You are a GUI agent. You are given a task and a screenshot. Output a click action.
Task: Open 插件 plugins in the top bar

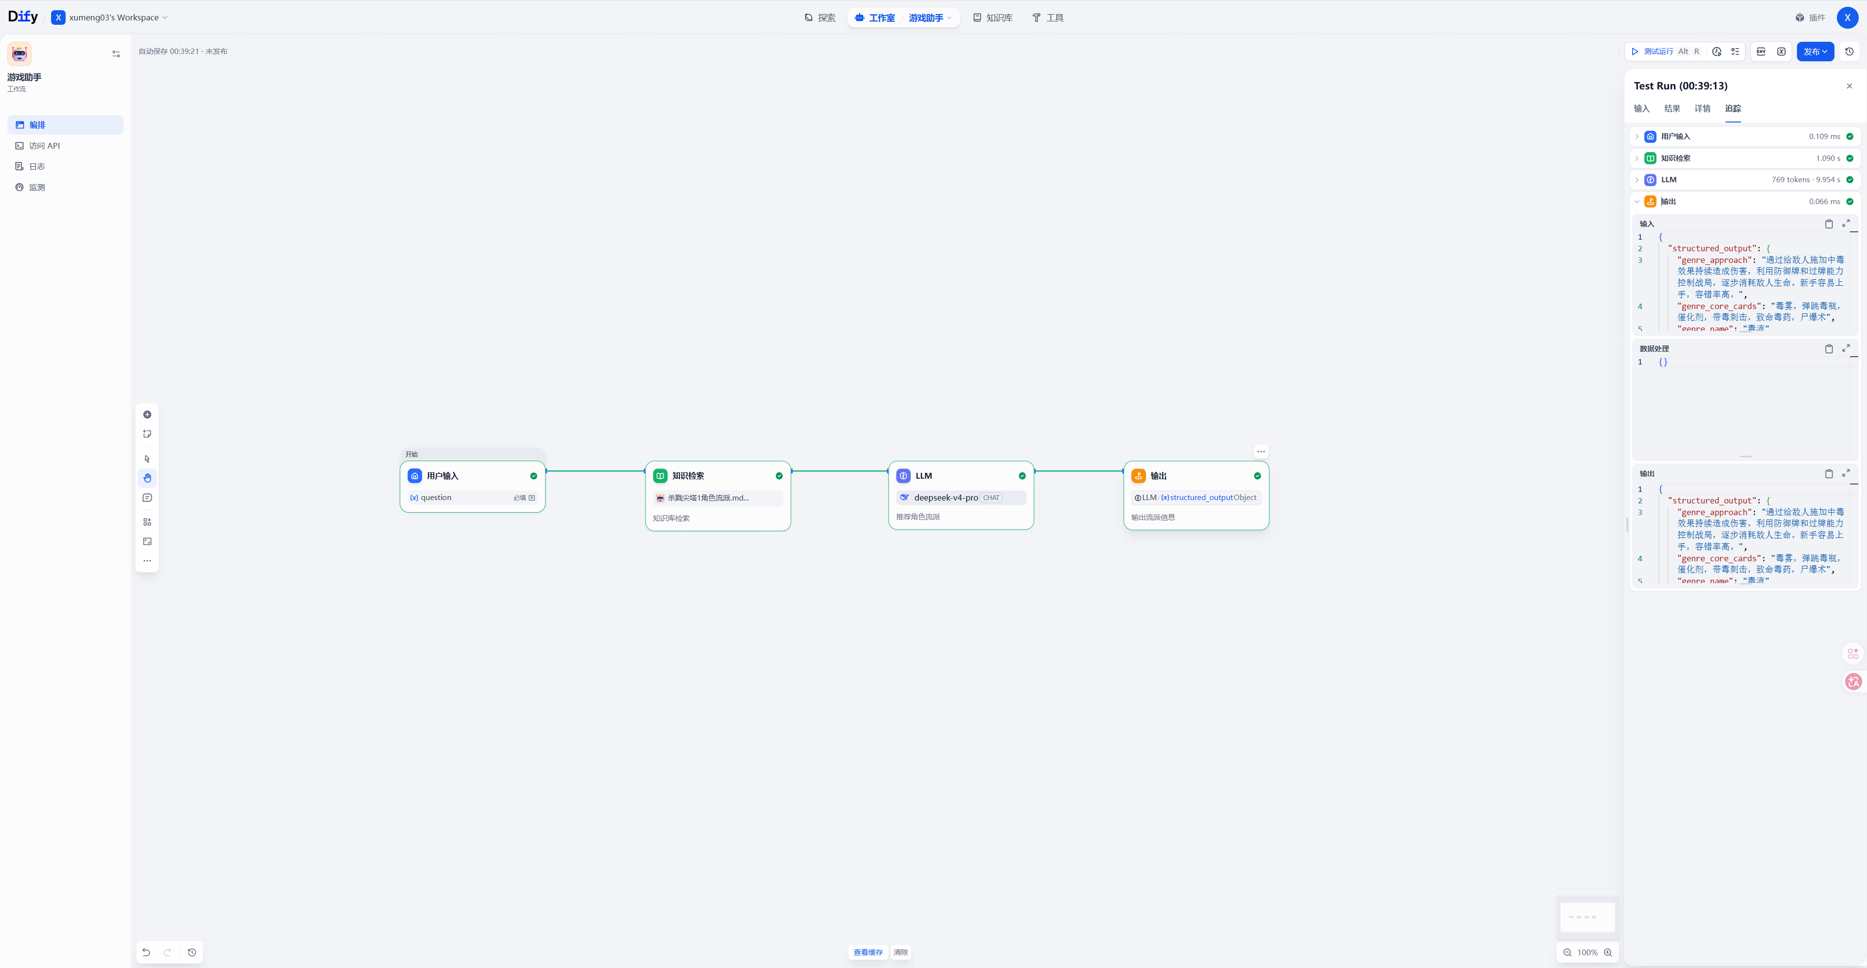1810,17
